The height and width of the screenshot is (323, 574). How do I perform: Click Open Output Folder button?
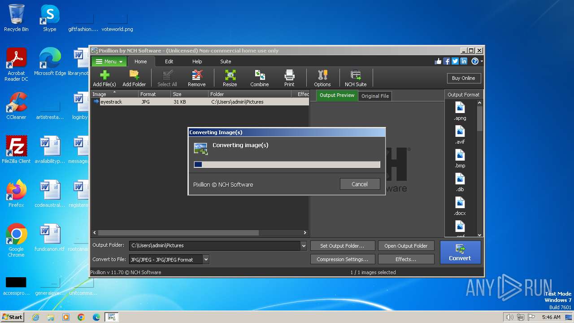[x=406, y=246]
